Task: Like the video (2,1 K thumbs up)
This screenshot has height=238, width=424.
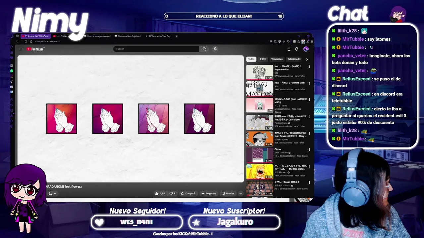Action: click(160, 193)
